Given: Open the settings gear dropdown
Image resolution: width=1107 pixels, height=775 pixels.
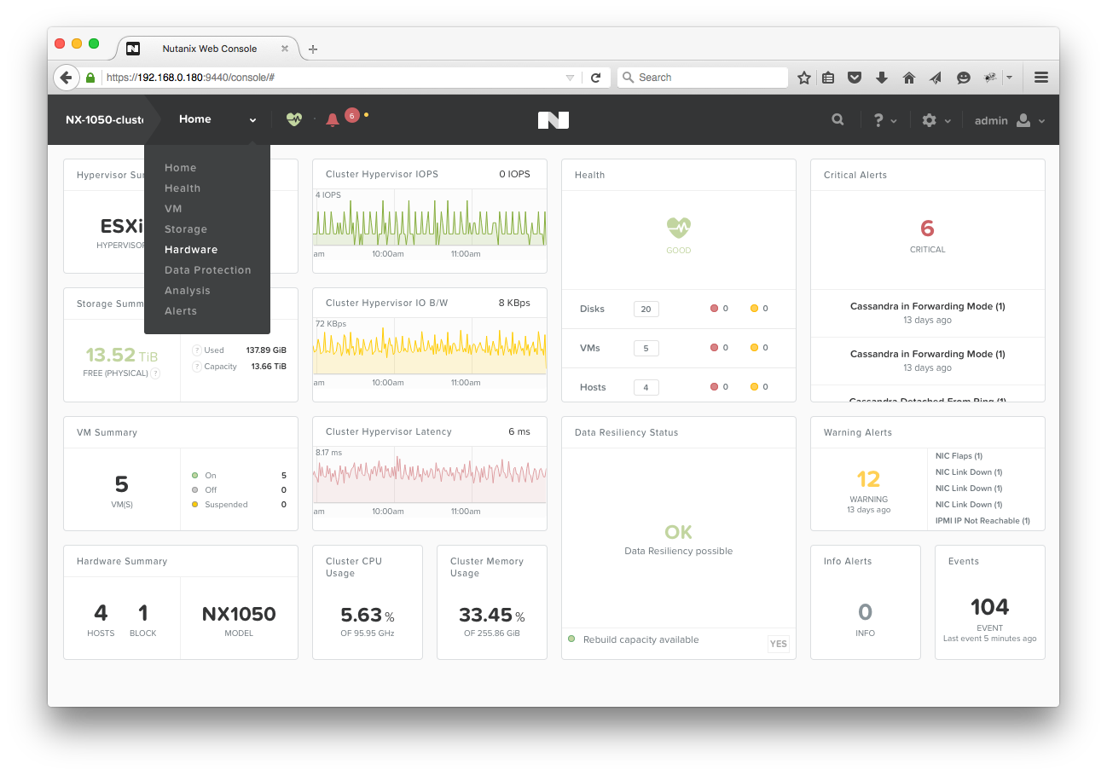Looking at the screenshot, I should click(936, 120).
